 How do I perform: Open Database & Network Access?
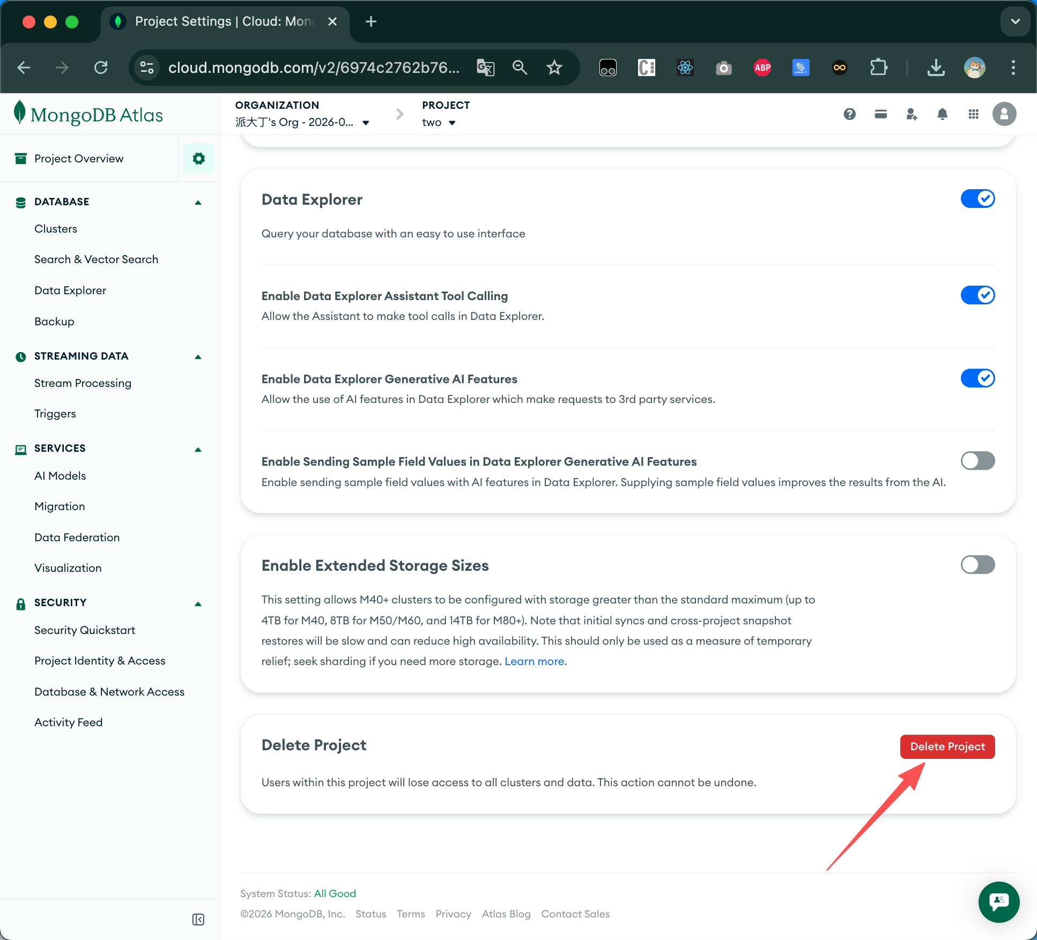tap(109, 692)
